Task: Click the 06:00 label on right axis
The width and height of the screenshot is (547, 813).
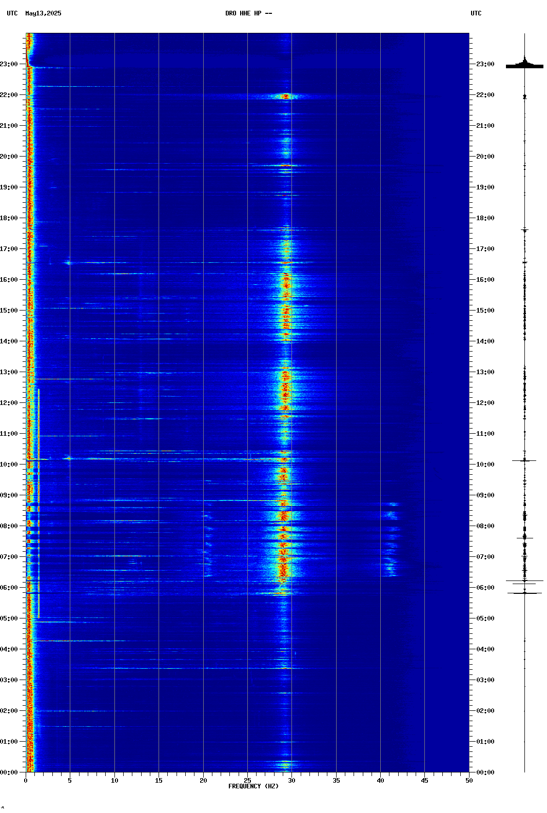Action: point(485,588)
